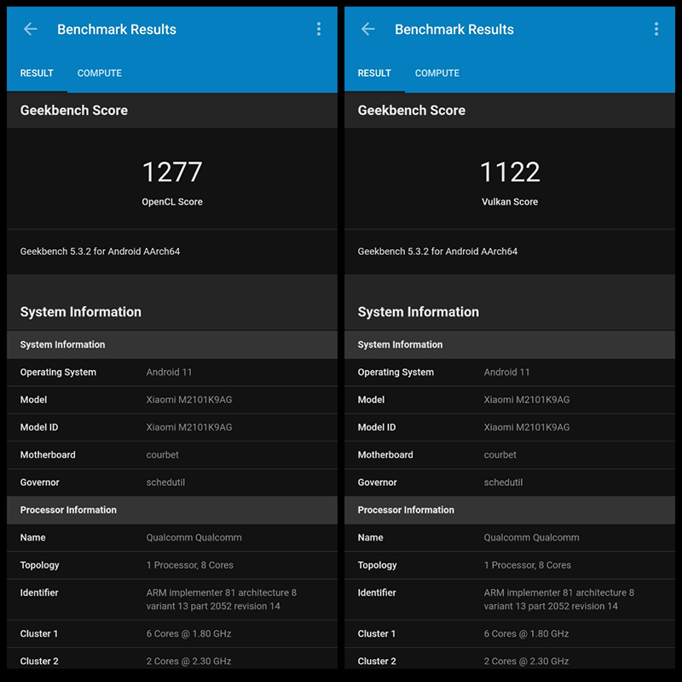Click 'Operating System' label in the OpenCL panel
682x682 pixels.
[x=58, y=373]
